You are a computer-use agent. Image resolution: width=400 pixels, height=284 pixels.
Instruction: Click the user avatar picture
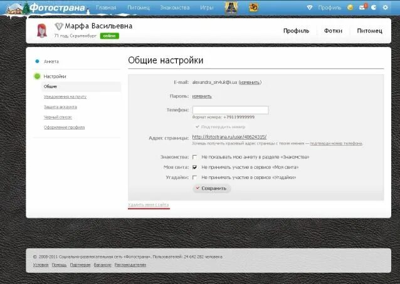(42, 31)
